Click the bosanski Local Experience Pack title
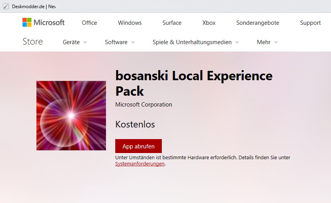This screenshot has width=331, height=203. point(194,83)
